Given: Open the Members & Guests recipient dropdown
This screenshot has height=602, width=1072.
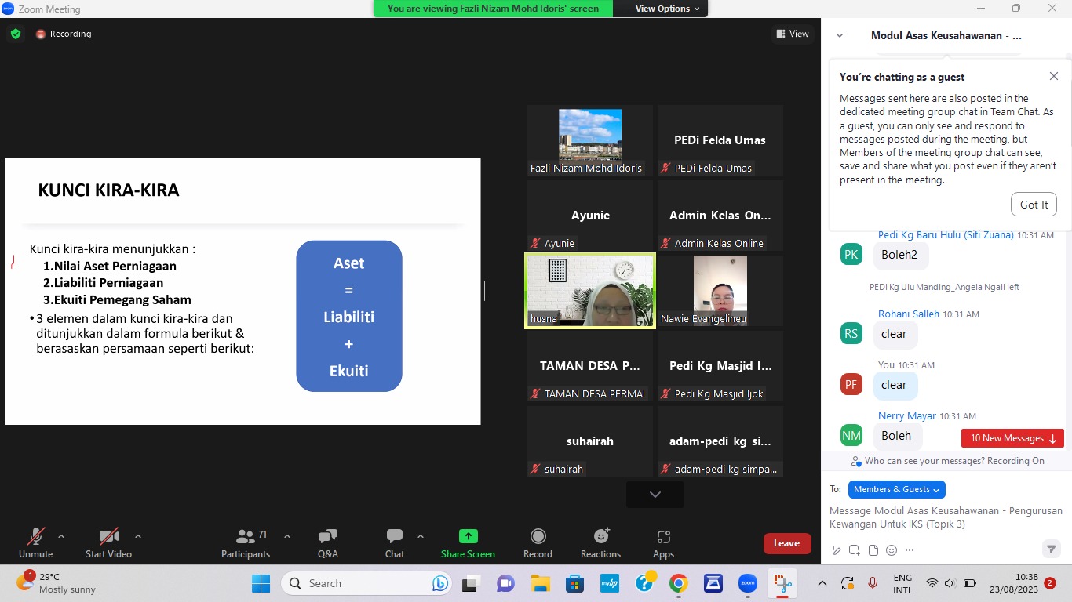Looking at the screenshot, I should pos(896,489).
